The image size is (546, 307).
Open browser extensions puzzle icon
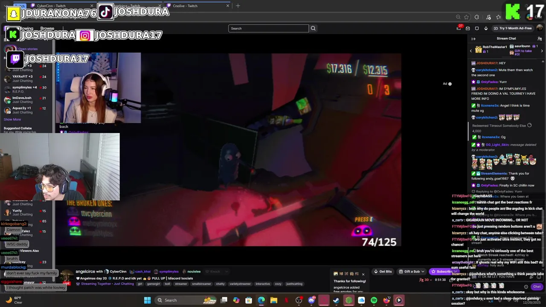coord(476,17)
